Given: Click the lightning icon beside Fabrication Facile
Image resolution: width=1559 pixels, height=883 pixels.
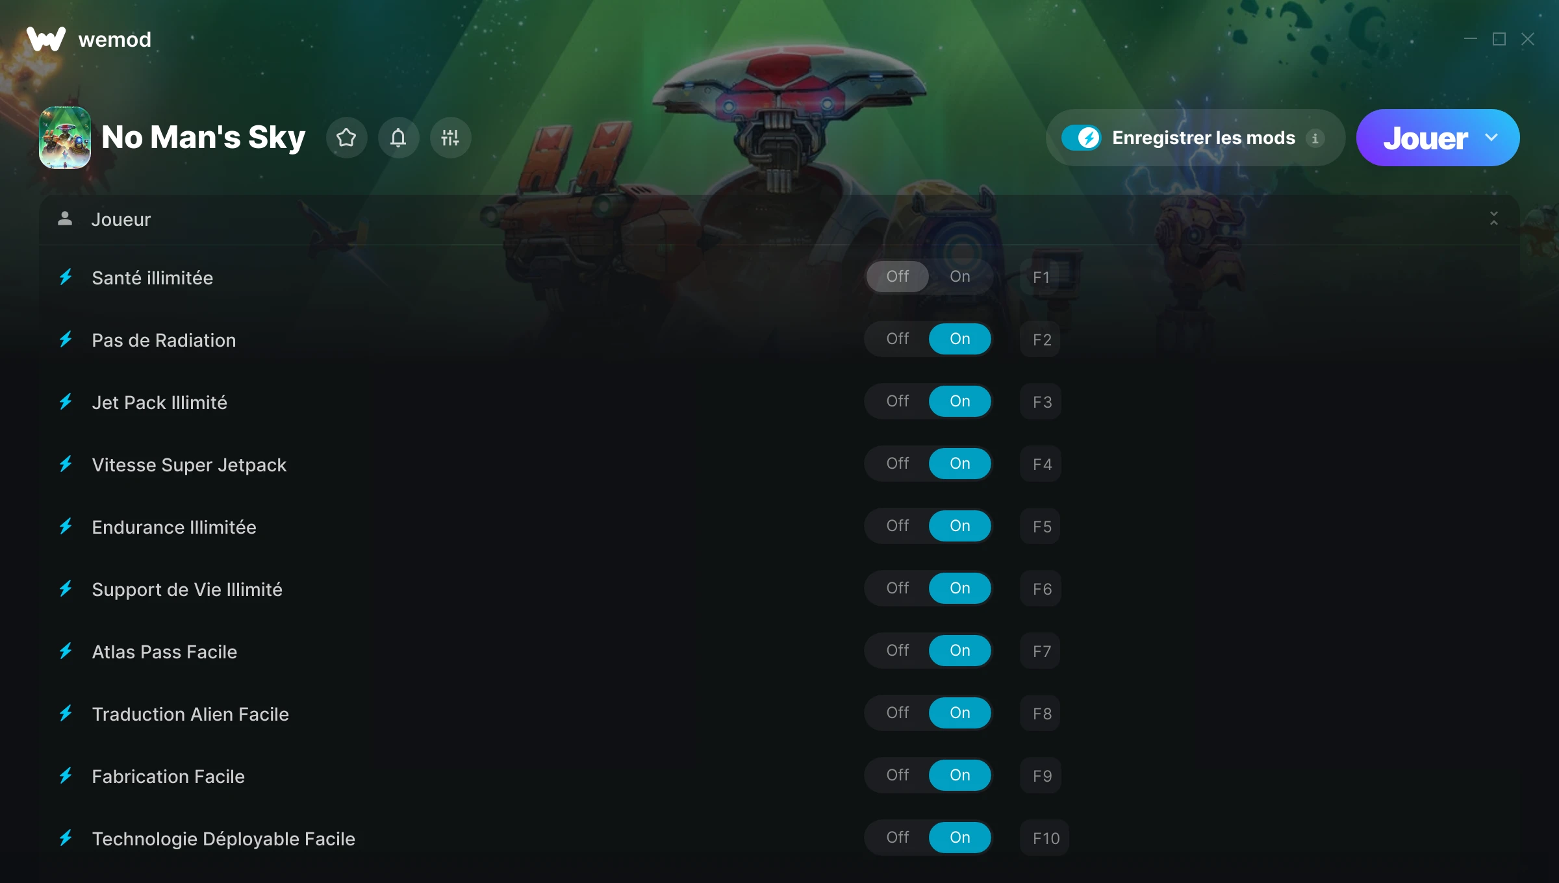Looking at the screenshot, I should pos(66,776).
